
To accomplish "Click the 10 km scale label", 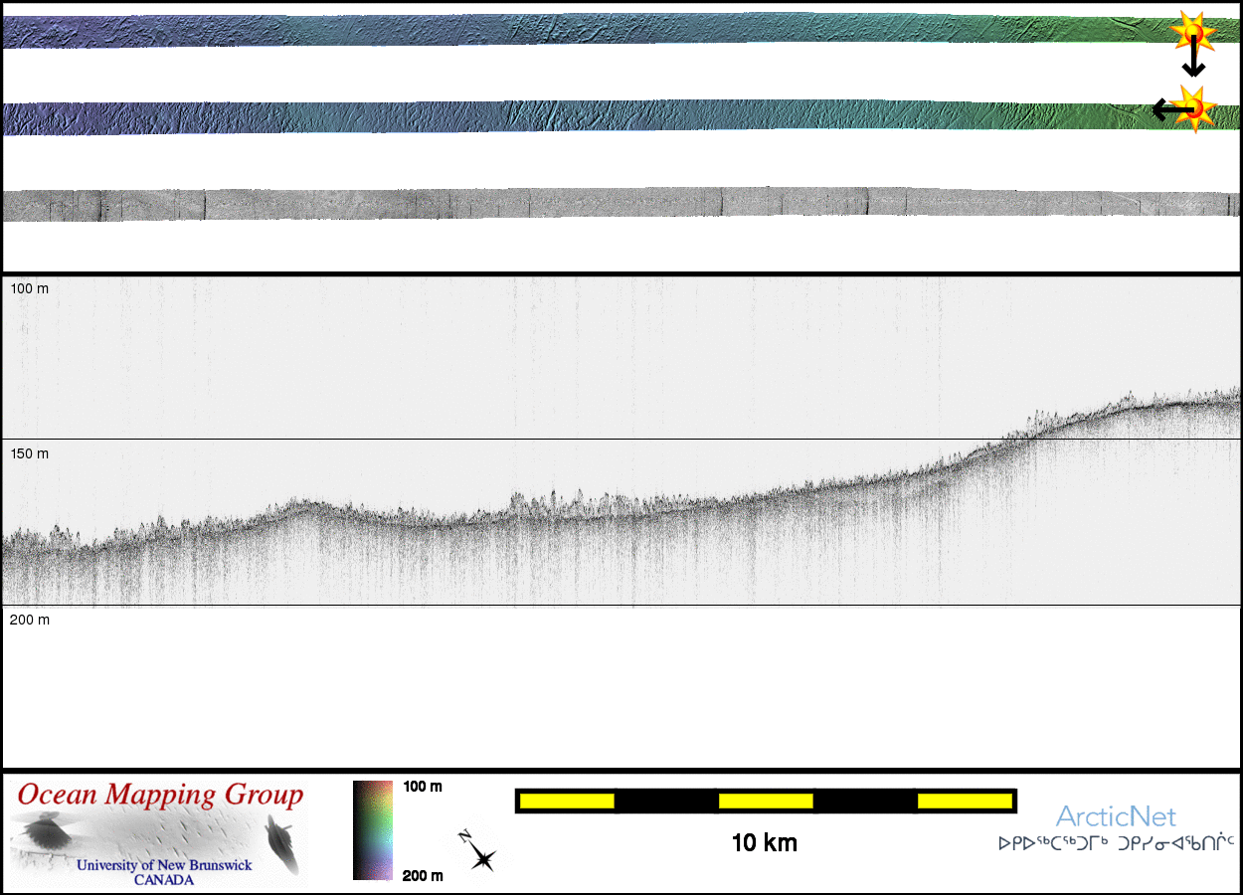I will (x=764, y=843).
